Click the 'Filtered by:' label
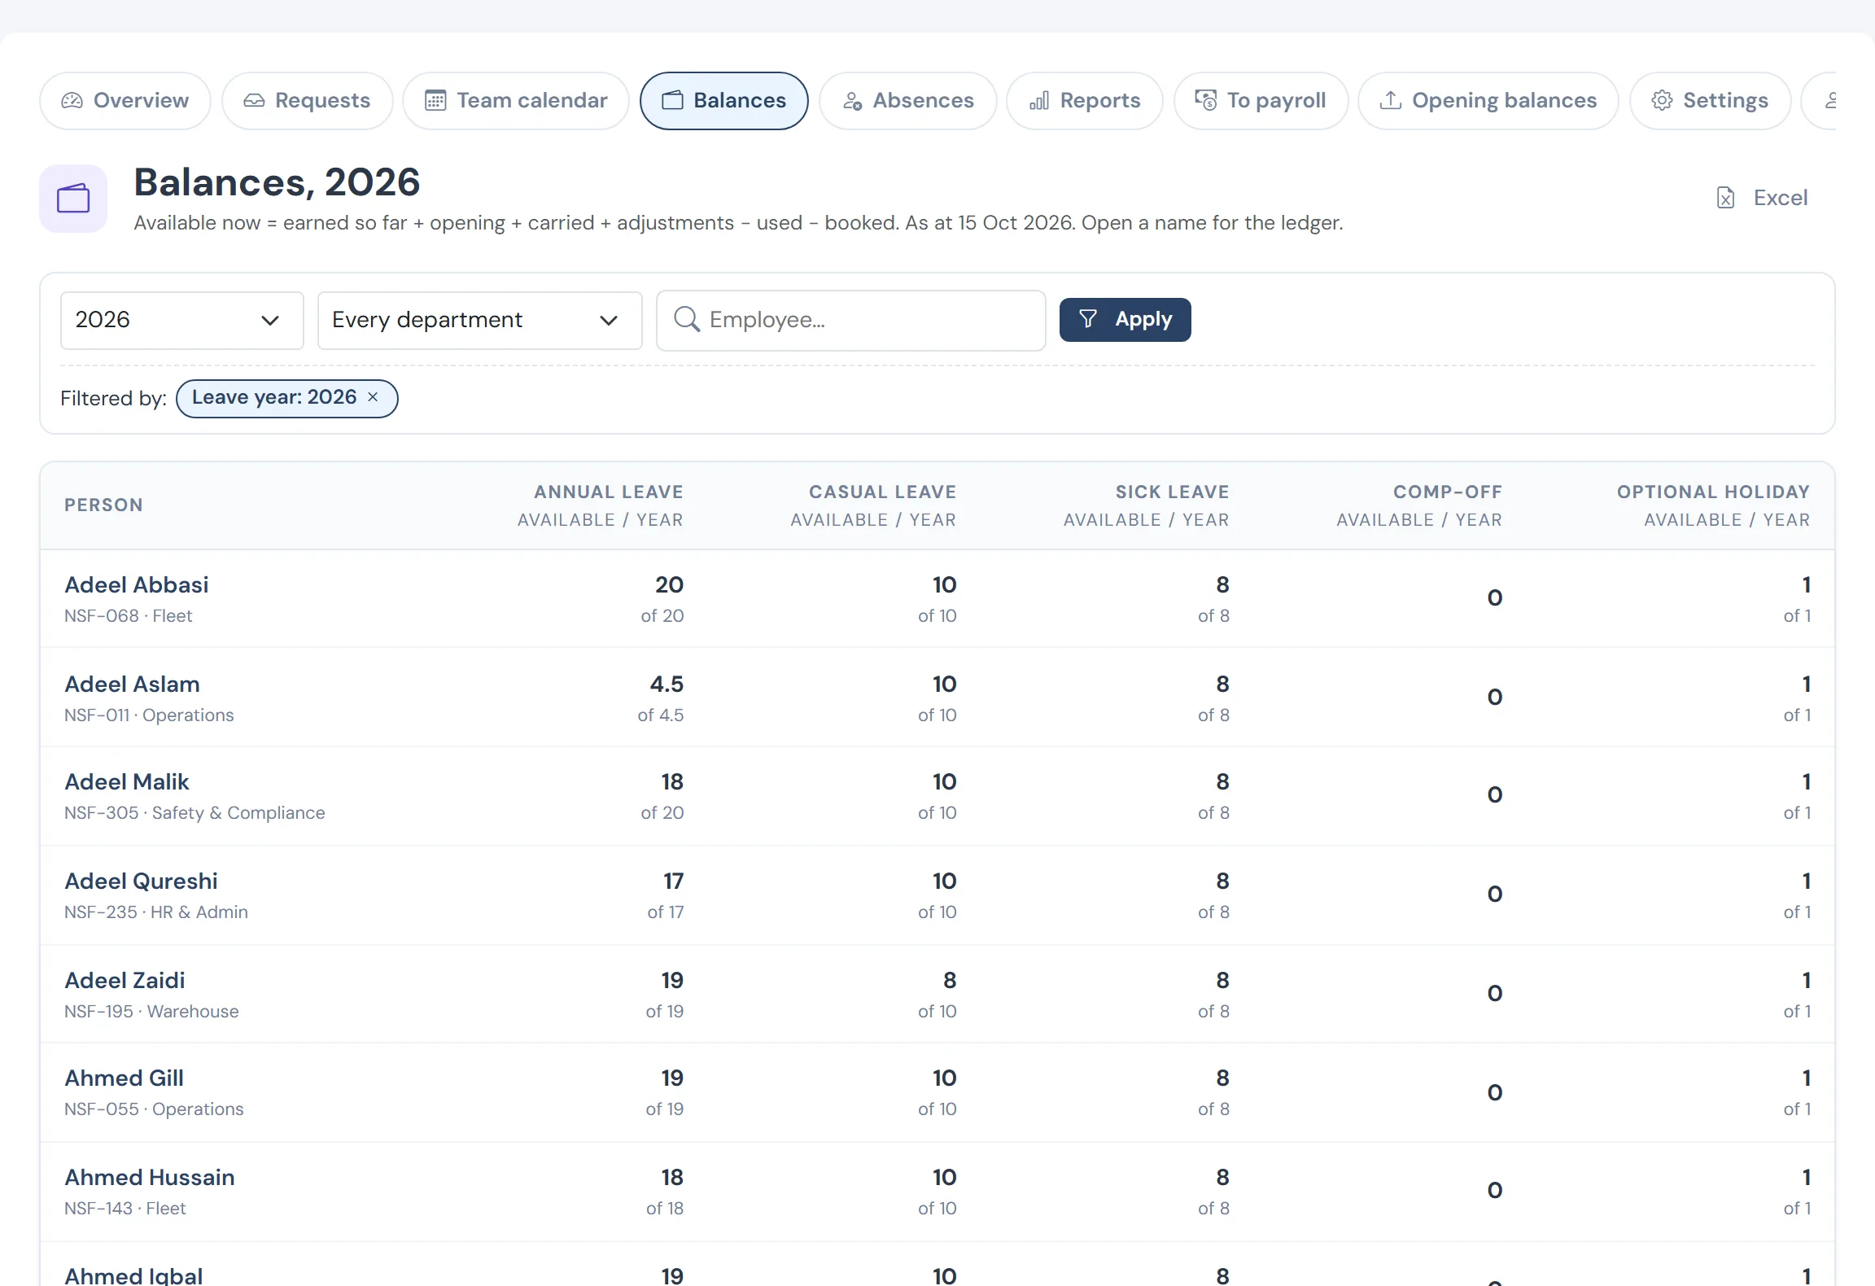This screenshot has height=1286, width=1875. pos(113,398)
